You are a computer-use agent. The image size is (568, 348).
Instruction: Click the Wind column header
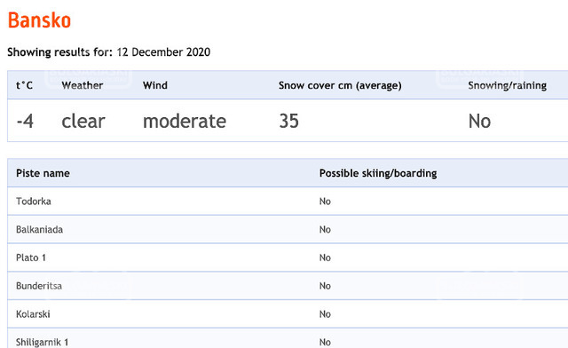[x=155, y=85]
